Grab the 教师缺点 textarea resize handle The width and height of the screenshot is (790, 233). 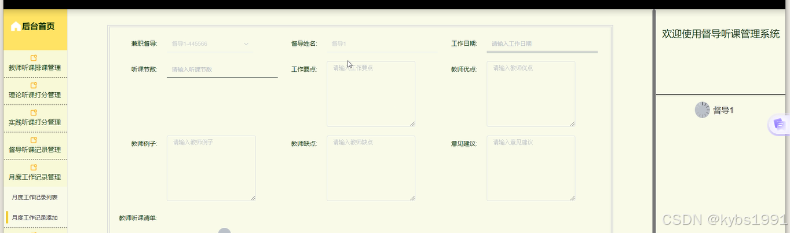click(x=412, y=198)
